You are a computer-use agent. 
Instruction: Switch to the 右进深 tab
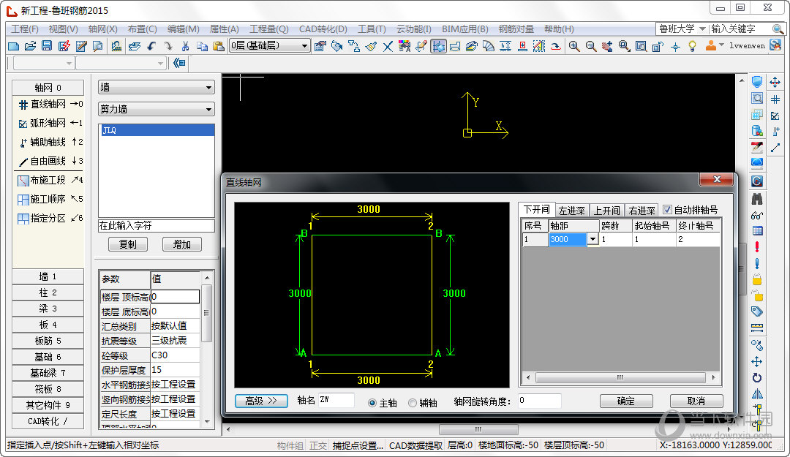(x=642, y=211)
